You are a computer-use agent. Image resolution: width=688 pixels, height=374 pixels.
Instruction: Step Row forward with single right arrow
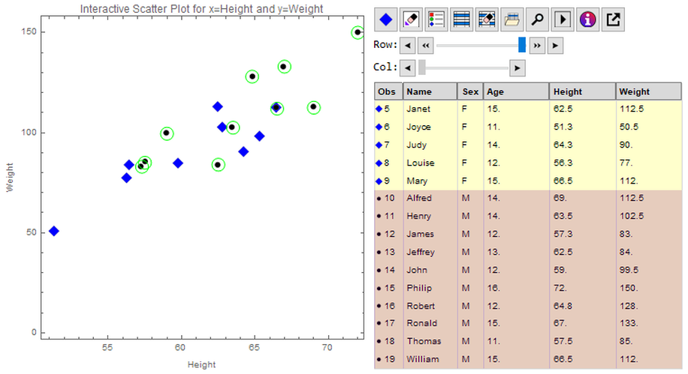point(555,46)
